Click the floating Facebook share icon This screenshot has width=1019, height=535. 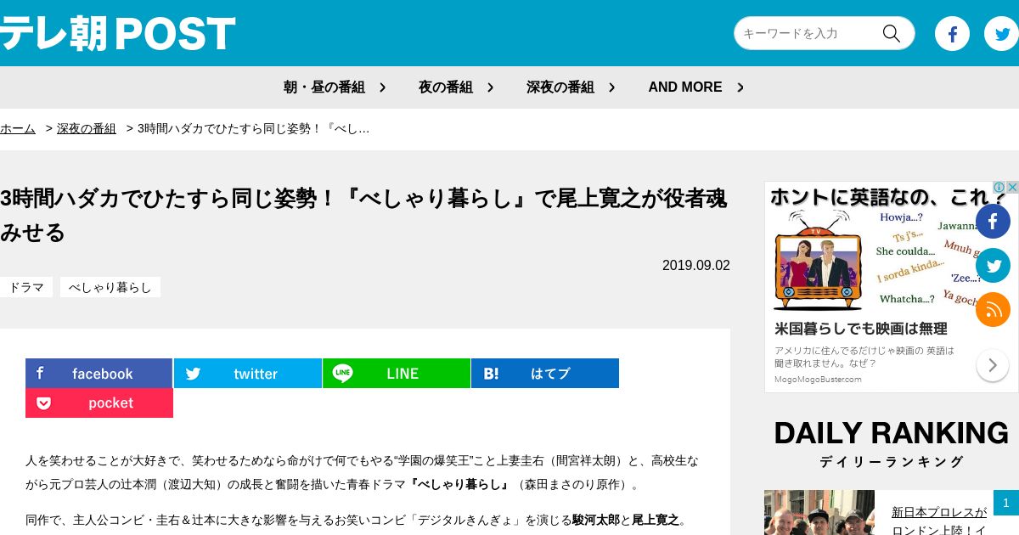point(993,221)
